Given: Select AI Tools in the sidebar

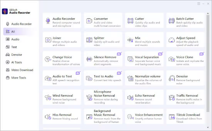Looking at the screenshot, I should [x=16, y=62].
